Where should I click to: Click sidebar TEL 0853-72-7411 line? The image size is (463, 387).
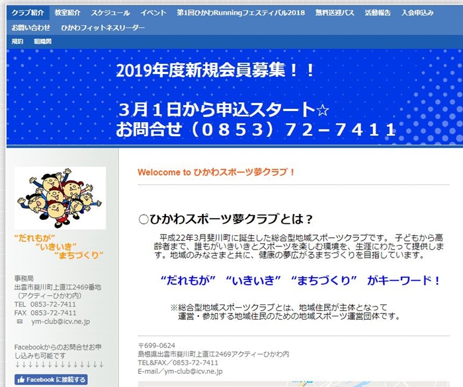pyautogui.click(x=45, y=304)
